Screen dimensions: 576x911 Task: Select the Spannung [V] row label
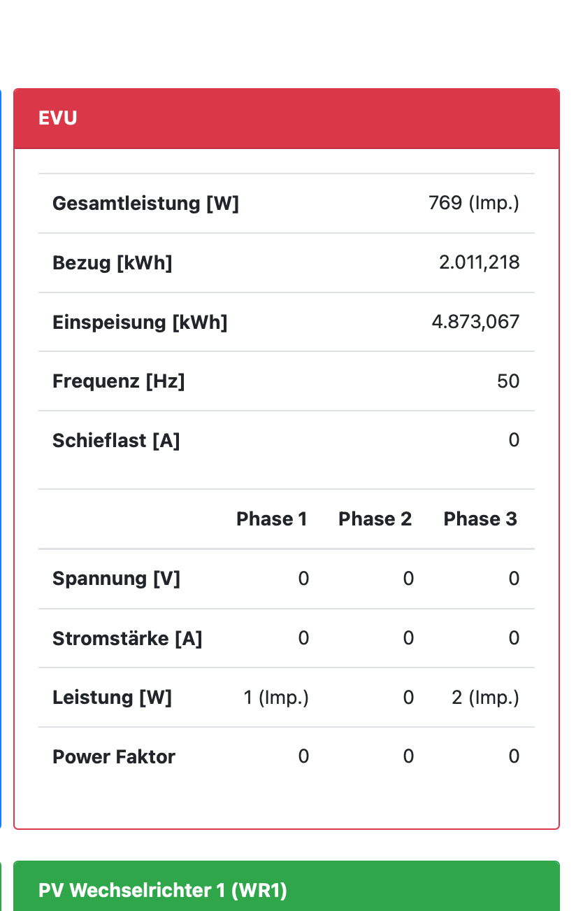click(x=116, y=579)
